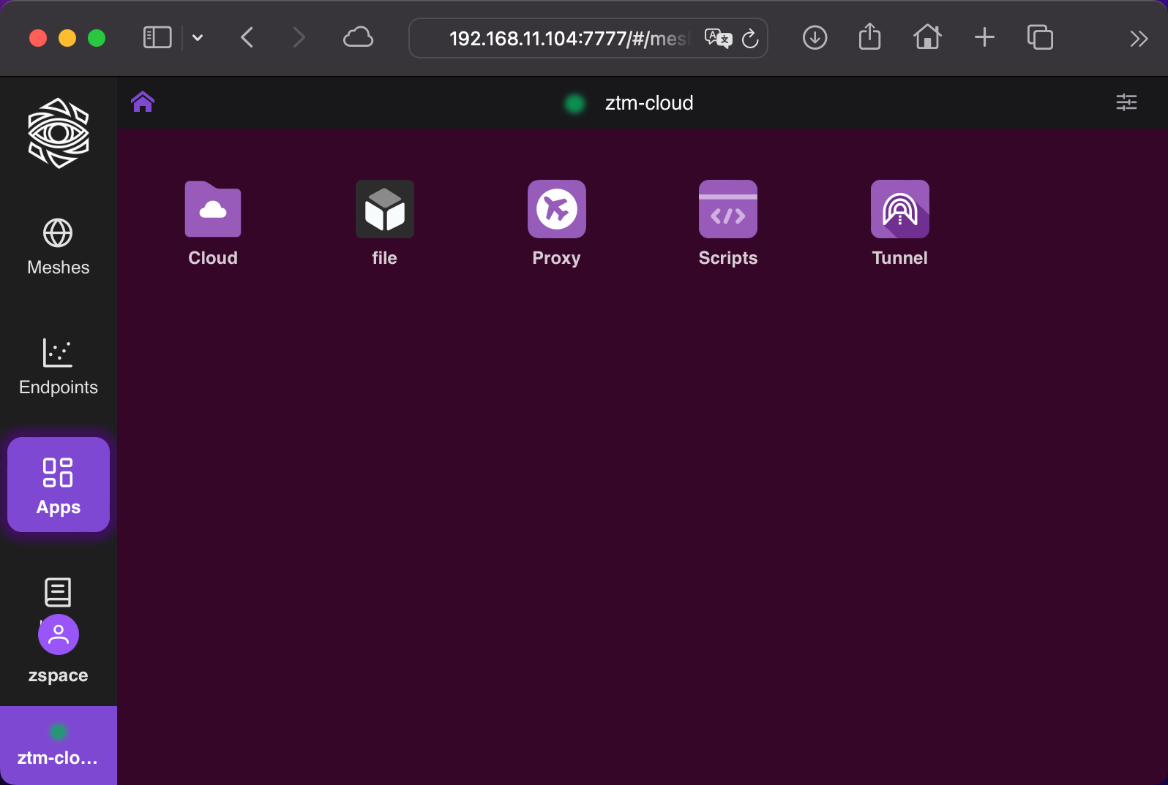The width and height of the screenshot is (1168, 785).
Task: Select the ztm-cloud mesh at sidebar bottom
Action: (59, 746)
